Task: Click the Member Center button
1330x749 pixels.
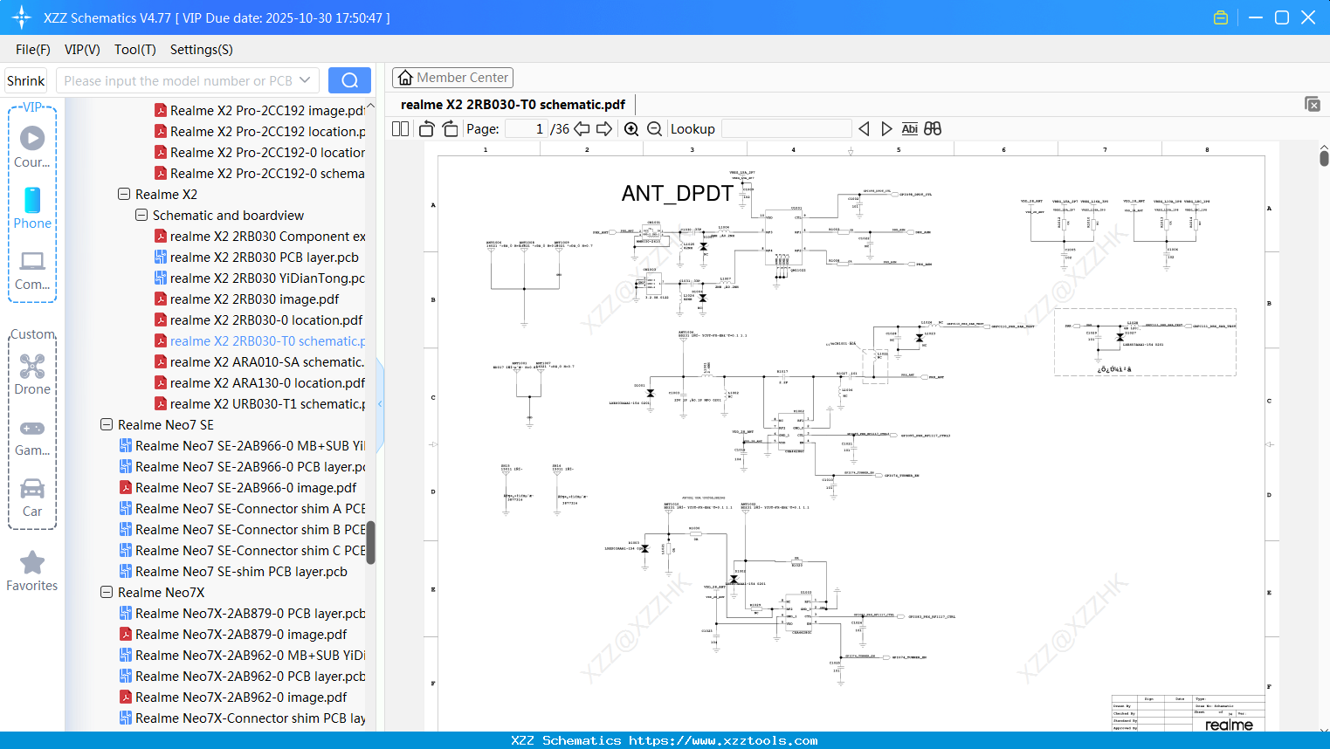Action: point(452,78)
